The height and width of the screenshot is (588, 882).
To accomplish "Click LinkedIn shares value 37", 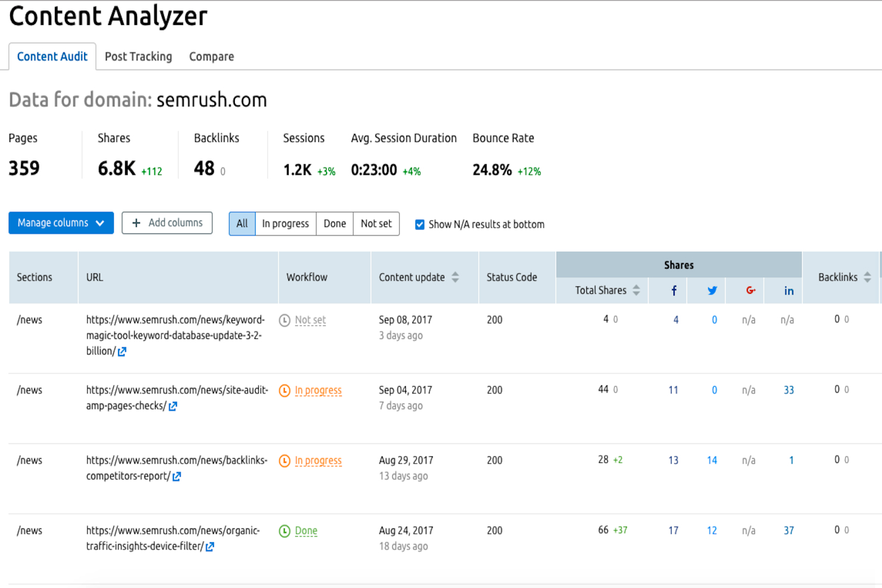I will click(x=789, y=531).
